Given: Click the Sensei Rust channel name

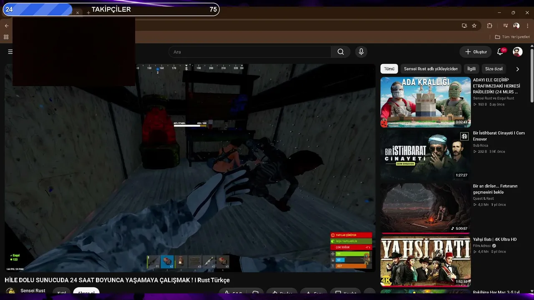Looking at the screenshot, I should (33, 291).
